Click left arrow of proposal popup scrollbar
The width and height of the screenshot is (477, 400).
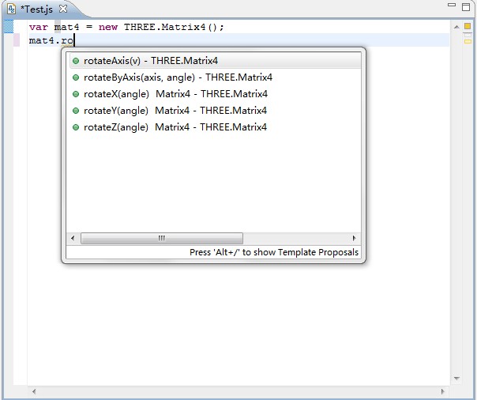[73, 238]
